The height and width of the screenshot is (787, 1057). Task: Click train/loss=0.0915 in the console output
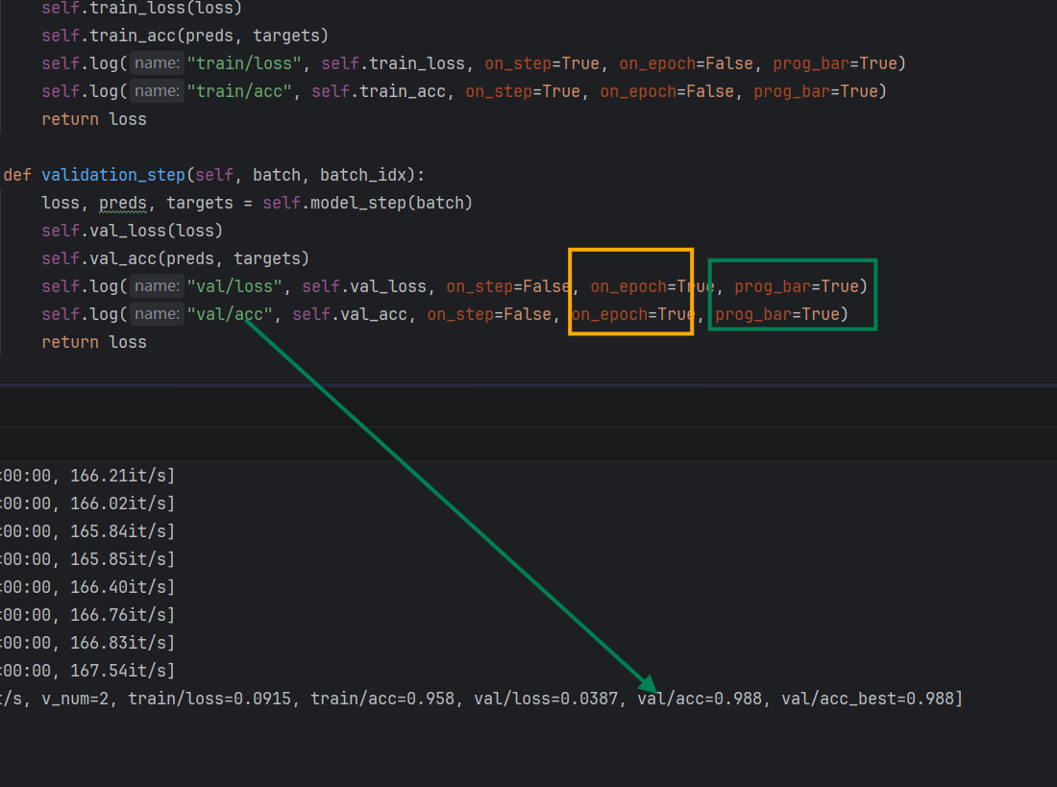coord(209,699)
